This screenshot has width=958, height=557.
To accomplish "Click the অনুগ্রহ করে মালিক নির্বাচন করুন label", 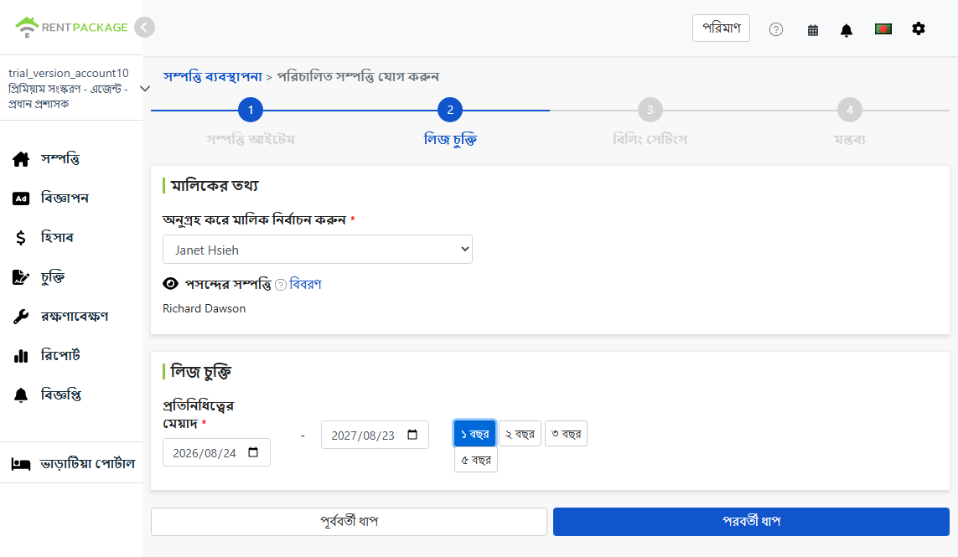I will coord(254,219).
